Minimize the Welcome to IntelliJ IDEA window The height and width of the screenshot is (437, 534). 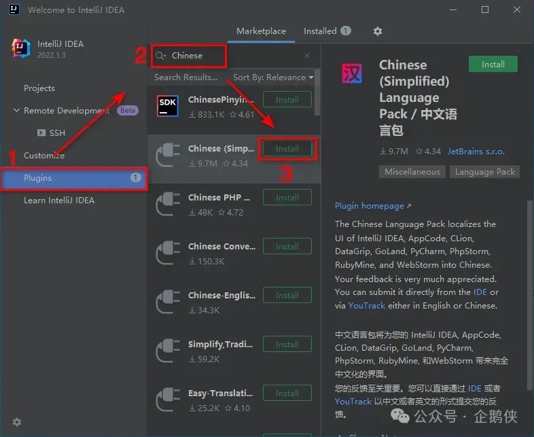(453, 10)
